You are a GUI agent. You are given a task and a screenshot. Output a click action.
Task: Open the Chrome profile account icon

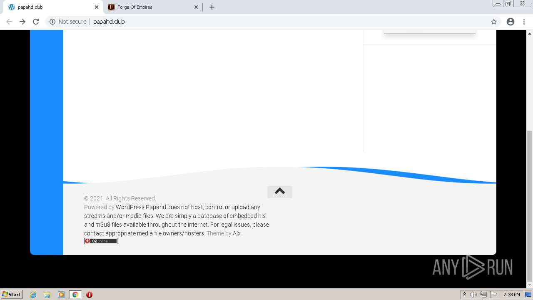(511, 22)
